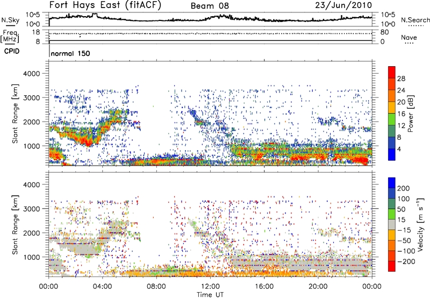The image size is (430, 298).
Task: Click the "N.Search" legend label
Action: pyautogui.click(x=415, y=20)
